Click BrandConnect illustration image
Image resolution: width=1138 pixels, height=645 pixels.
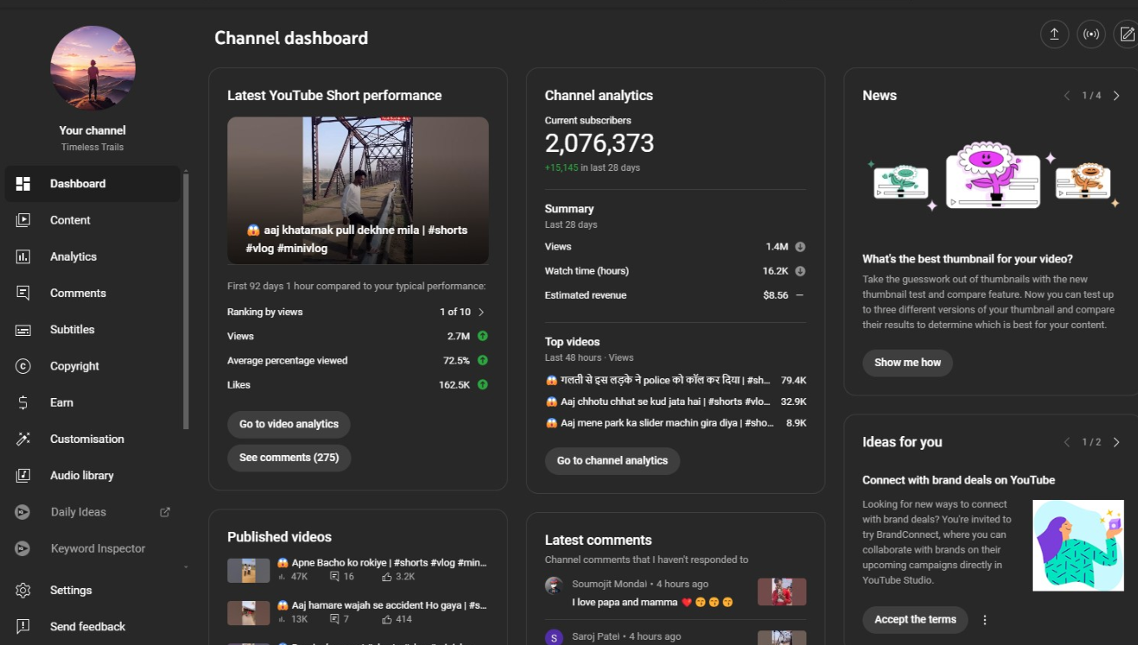(1078, 546)
